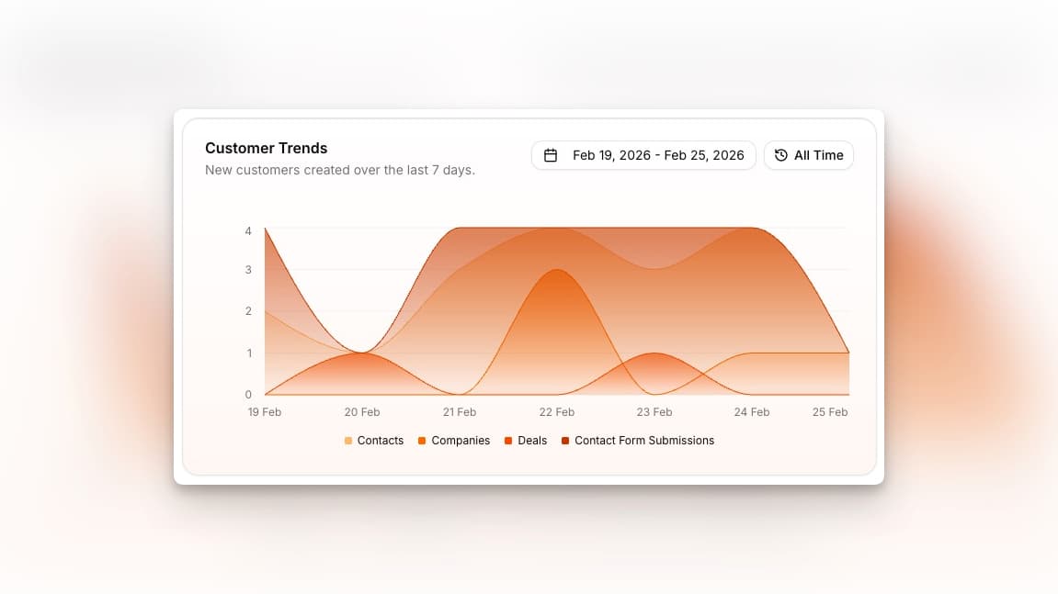This screenshot has width=1058, height=594.
Task: Open the Feb 19 - Feb 25 date range picker
Action: 643,155
